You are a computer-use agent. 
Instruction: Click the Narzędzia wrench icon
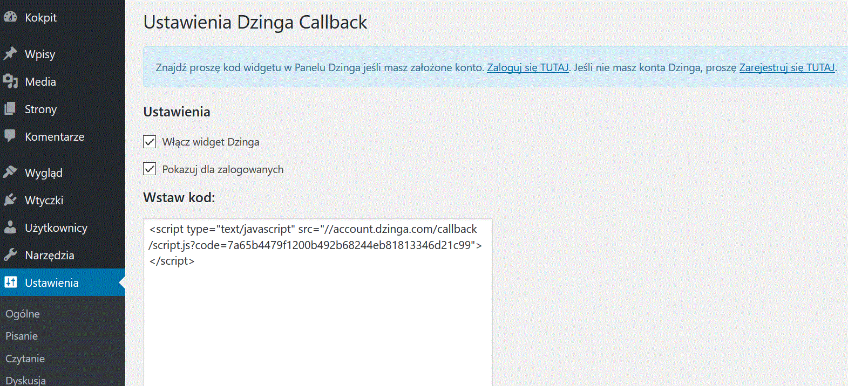[10, 254]
